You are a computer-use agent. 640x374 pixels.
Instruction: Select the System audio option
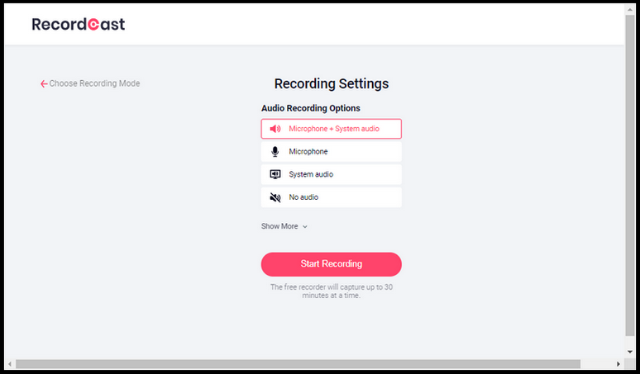pos(331,174)
